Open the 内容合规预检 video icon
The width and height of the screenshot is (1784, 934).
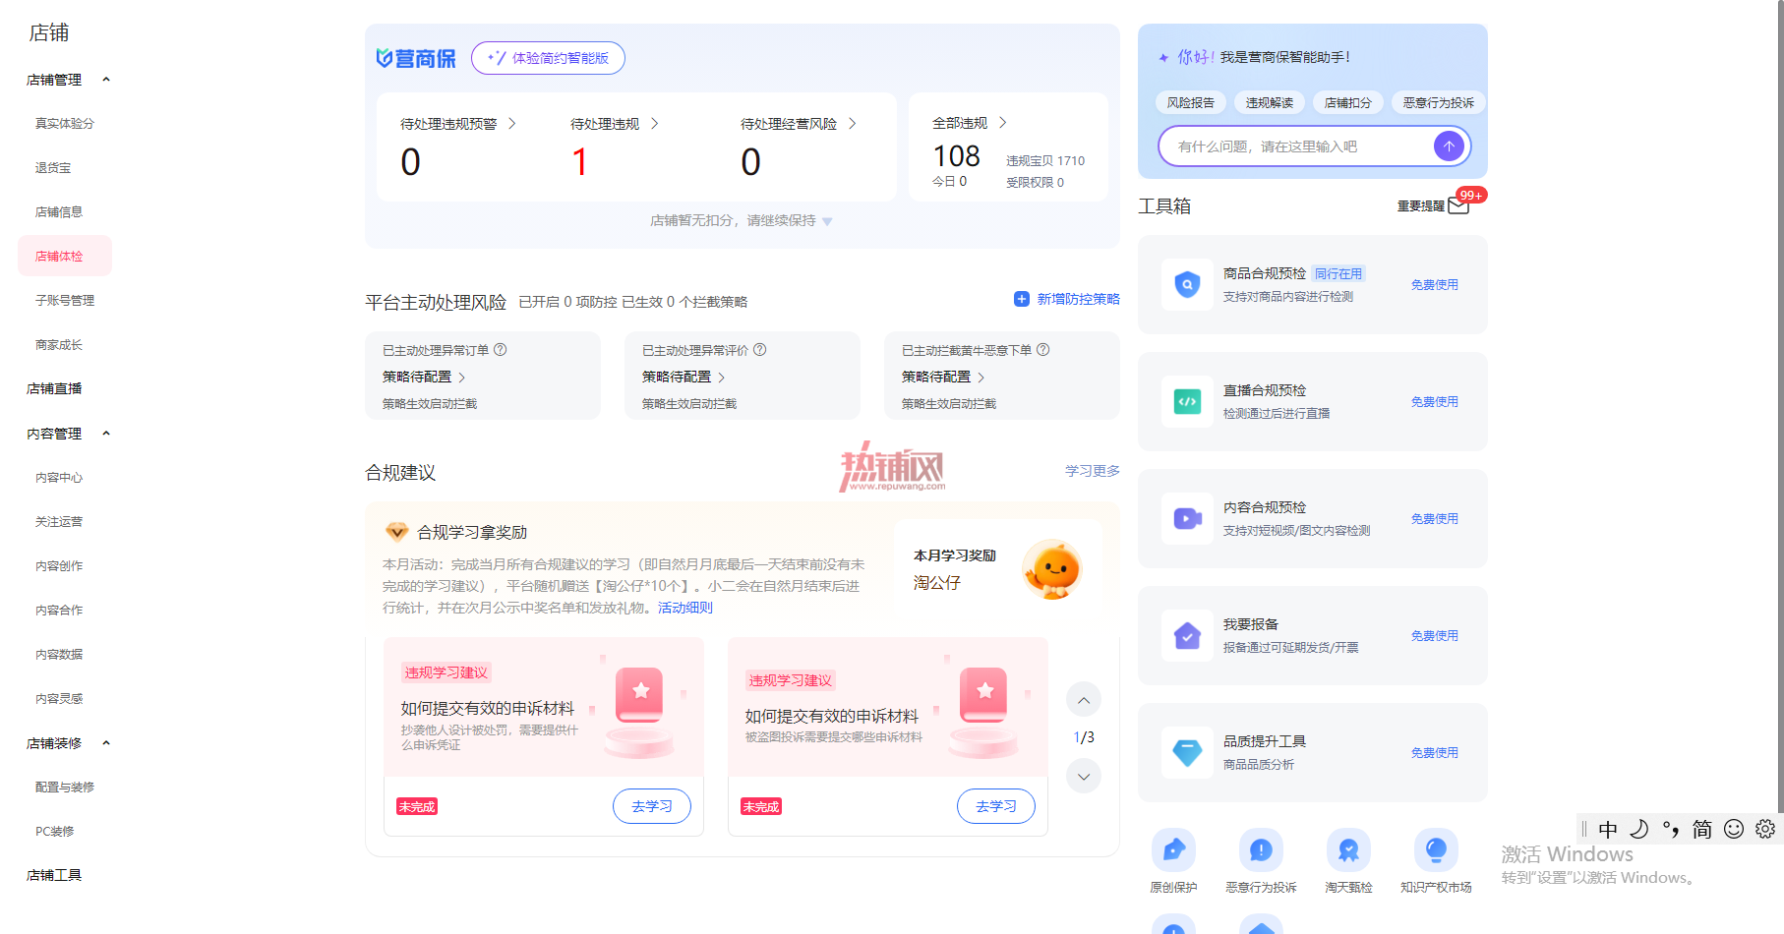coord(1187,519)
